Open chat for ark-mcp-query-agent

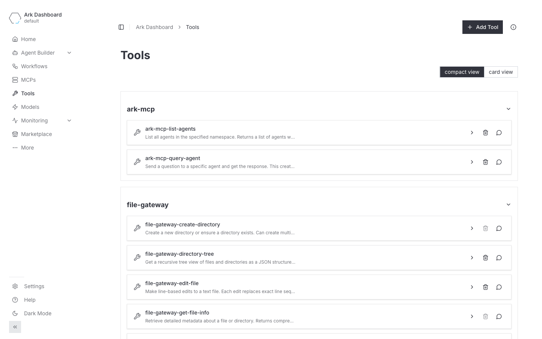pos(499,162)
